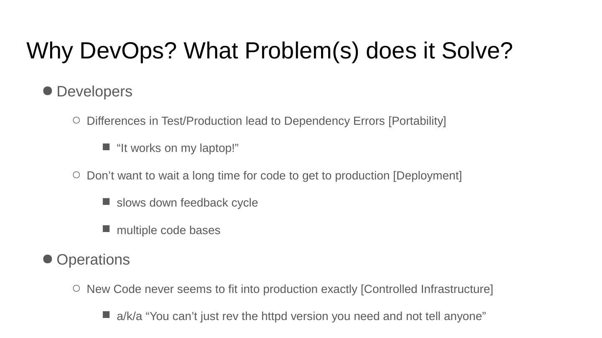The width and height of the screenshot is (602, 338).
Task: Click the filled bullet beside "Developers"
Action: pos(48,91)
